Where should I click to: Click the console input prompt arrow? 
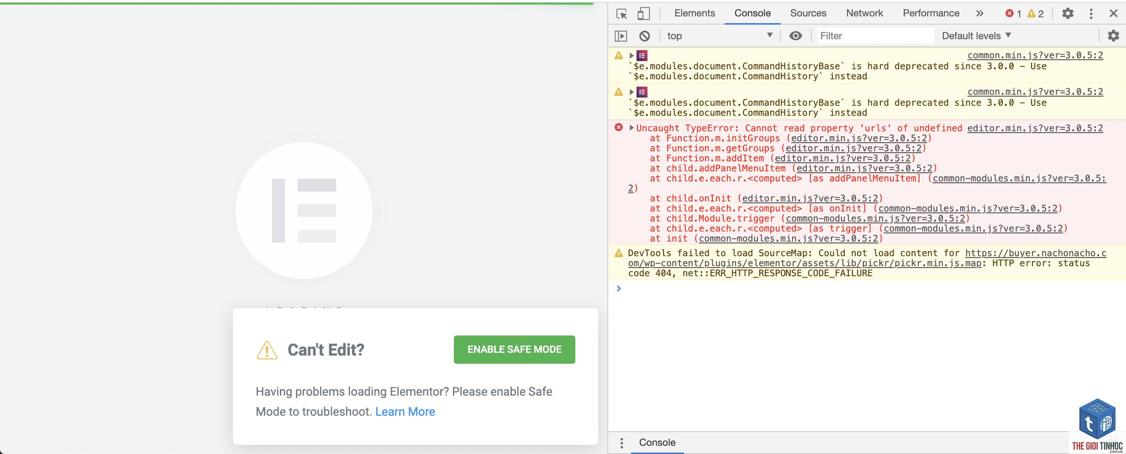[x=619, y=289]
